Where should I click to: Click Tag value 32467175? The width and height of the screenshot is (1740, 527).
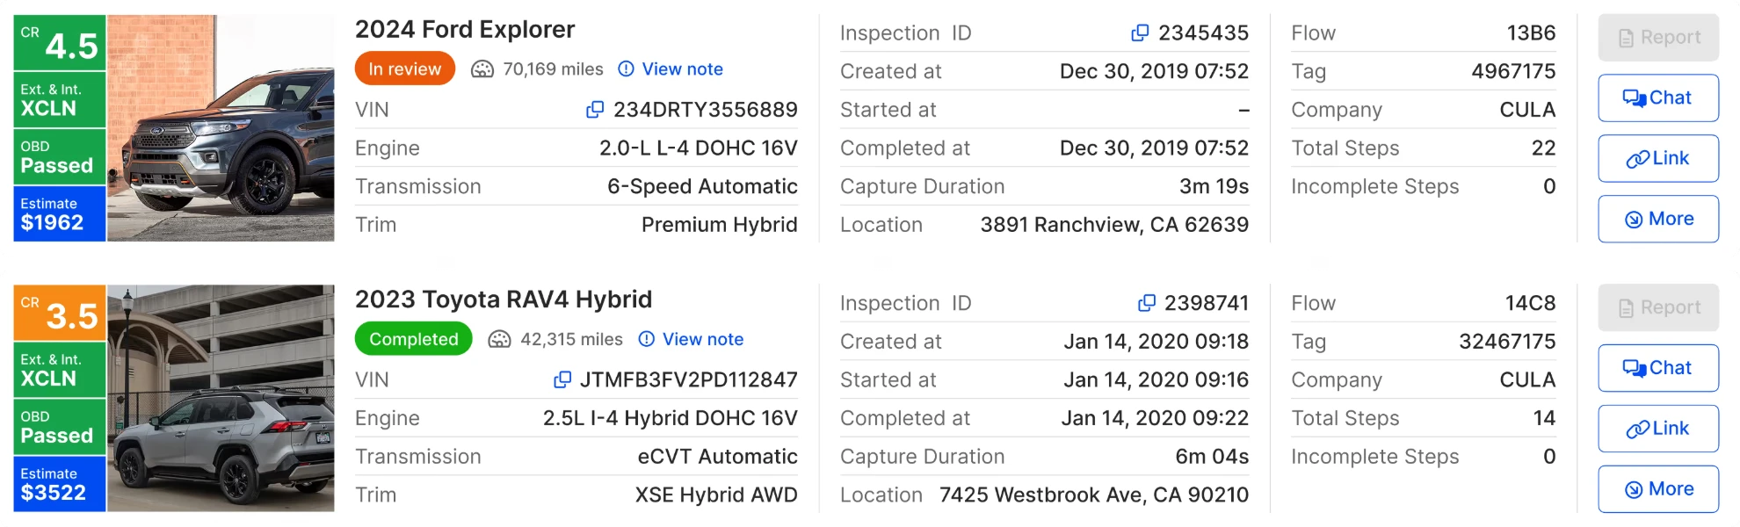1507,342
